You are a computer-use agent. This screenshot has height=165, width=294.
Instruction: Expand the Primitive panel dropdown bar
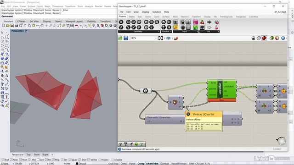166,32
